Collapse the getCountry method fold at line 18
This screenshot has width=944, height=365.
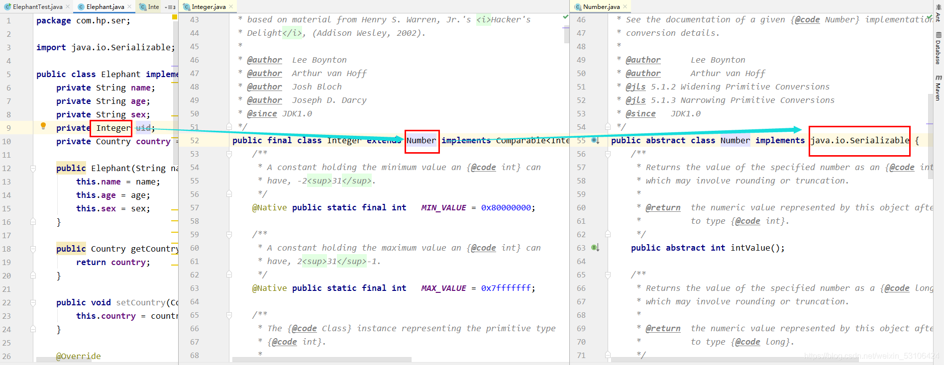pos(33,249)
